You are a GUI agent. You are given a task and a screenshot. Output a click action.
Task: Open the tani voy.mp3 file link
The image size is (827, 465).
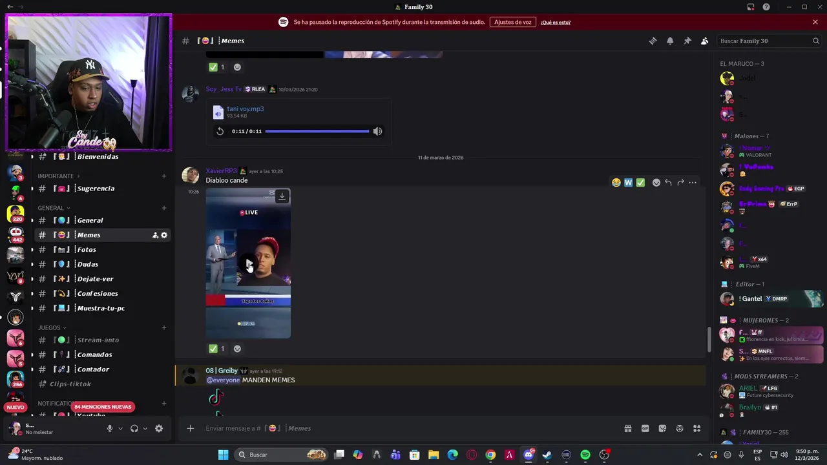click(x=245, y=108)
